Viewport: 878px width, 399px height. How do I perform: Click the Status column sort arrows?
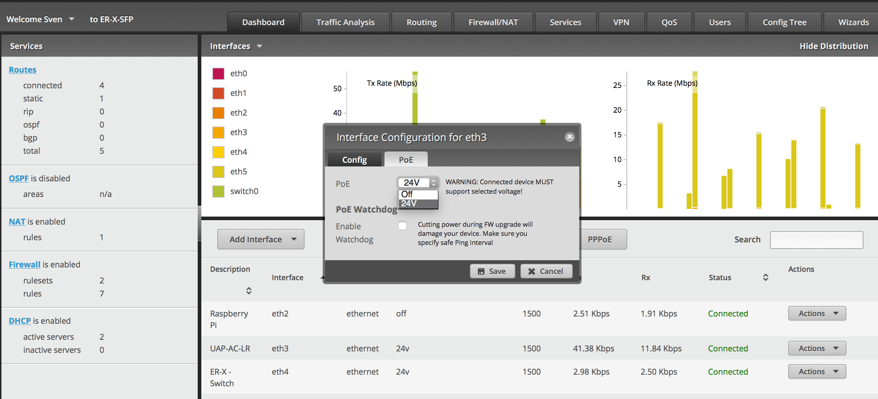(x=765, y=277)
